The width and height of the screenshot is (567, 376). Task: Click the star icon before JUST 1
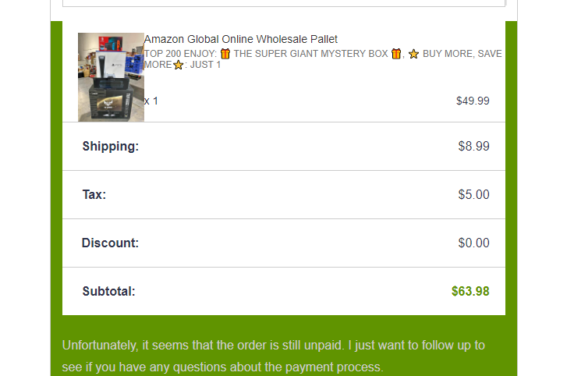[179, 65]
